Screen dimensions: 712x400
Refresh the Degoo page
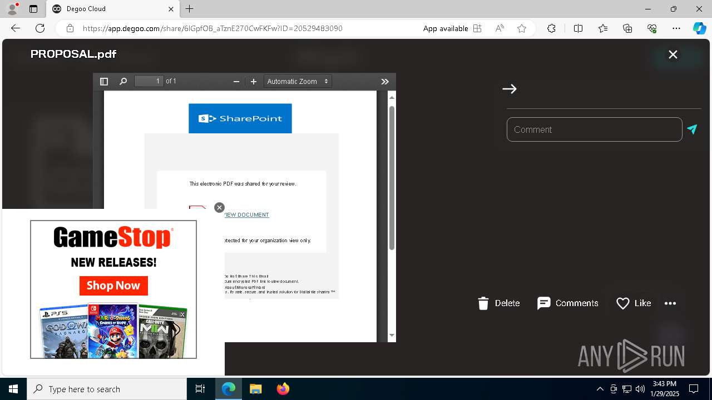(x=40, y=28)
